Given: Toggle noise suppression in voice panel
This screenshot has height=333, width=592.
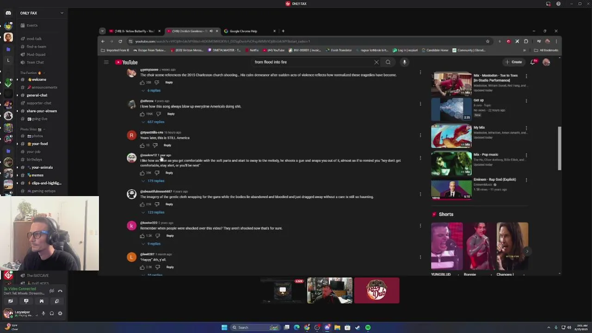Looking at the screenshot, I should (x=51, y=291).
